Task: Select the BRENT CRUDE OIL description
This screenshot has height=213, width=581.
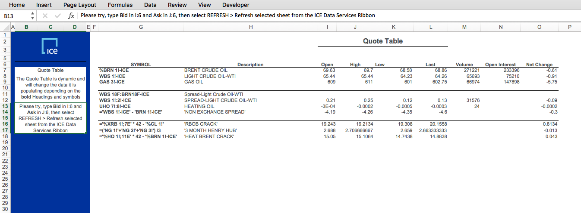Action: (x=205, y=70)
